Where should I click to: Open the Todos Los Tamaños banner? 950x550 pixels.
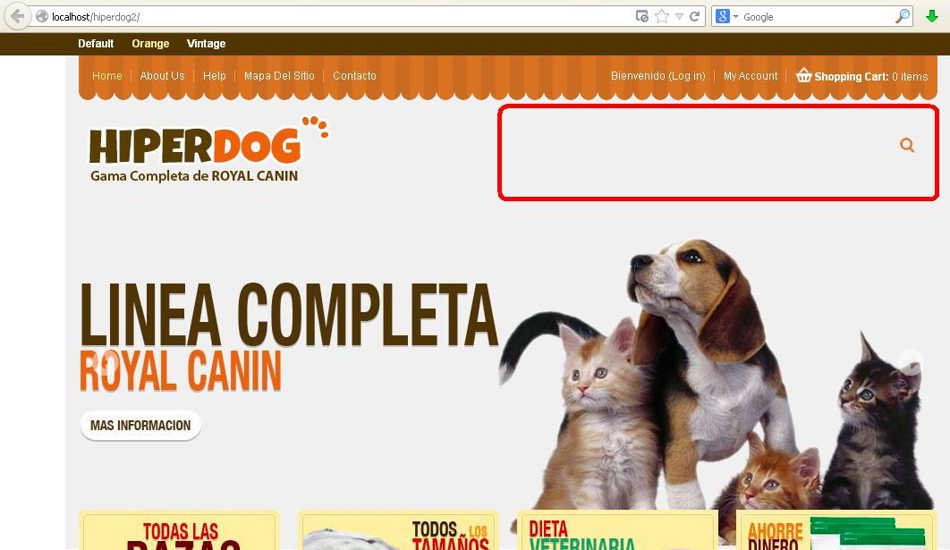click(398, 530)
